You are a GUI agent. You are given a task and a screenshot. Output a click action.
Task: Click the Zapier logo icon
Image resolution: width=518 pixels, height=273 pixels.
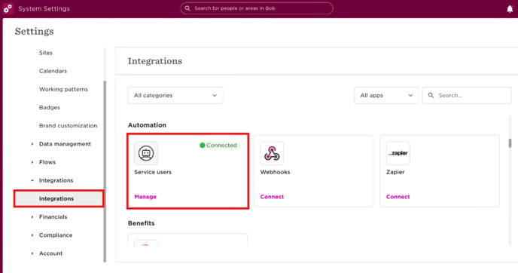[x=398, y=153]
